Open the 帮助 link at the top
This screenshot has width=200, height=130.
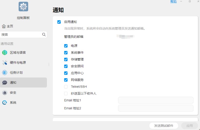(174, 1)
